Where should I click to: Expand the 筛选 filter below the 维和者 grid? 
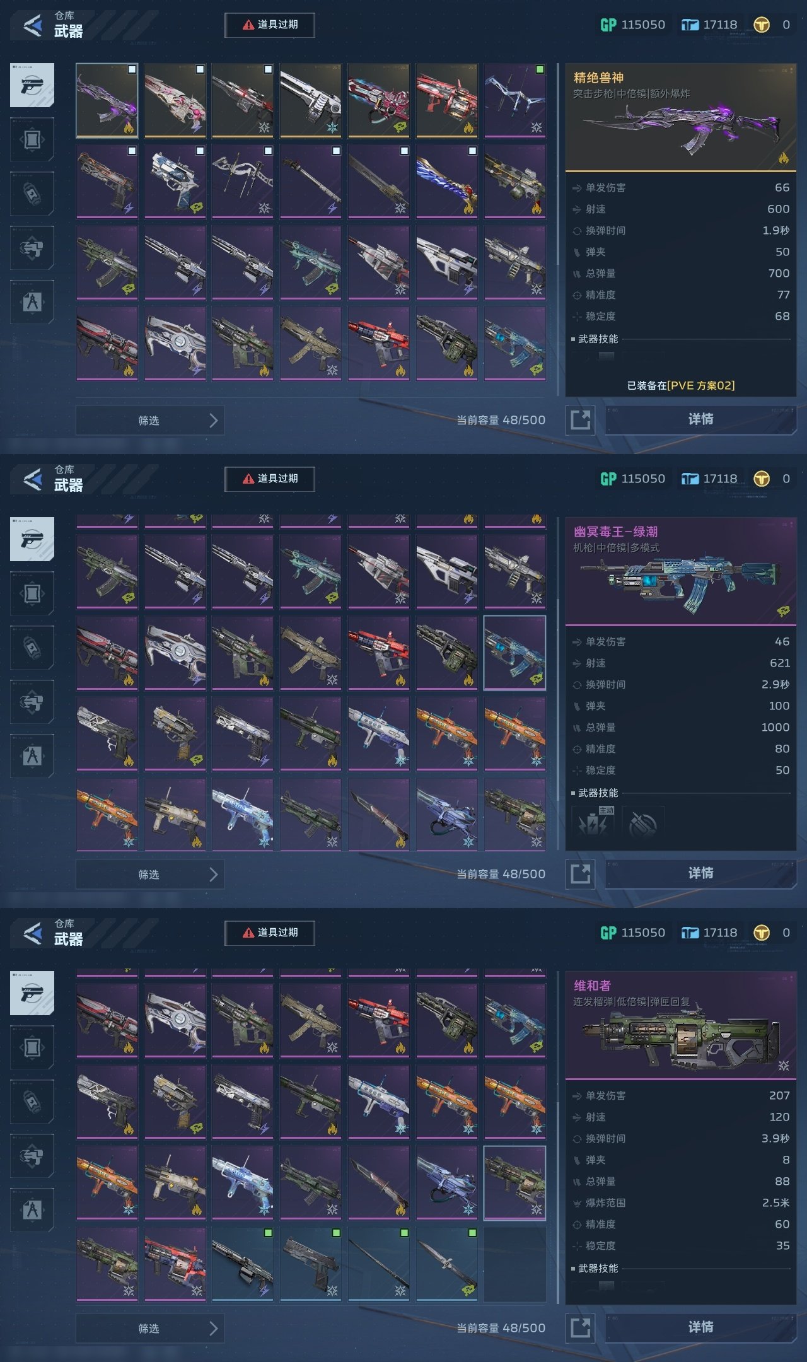coord(150,1329)
